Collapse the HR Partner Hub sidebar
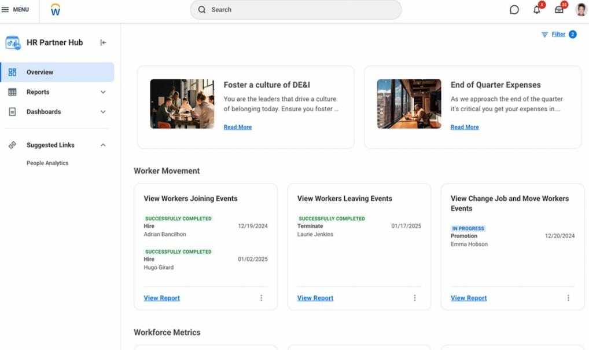 click(103, 42)
